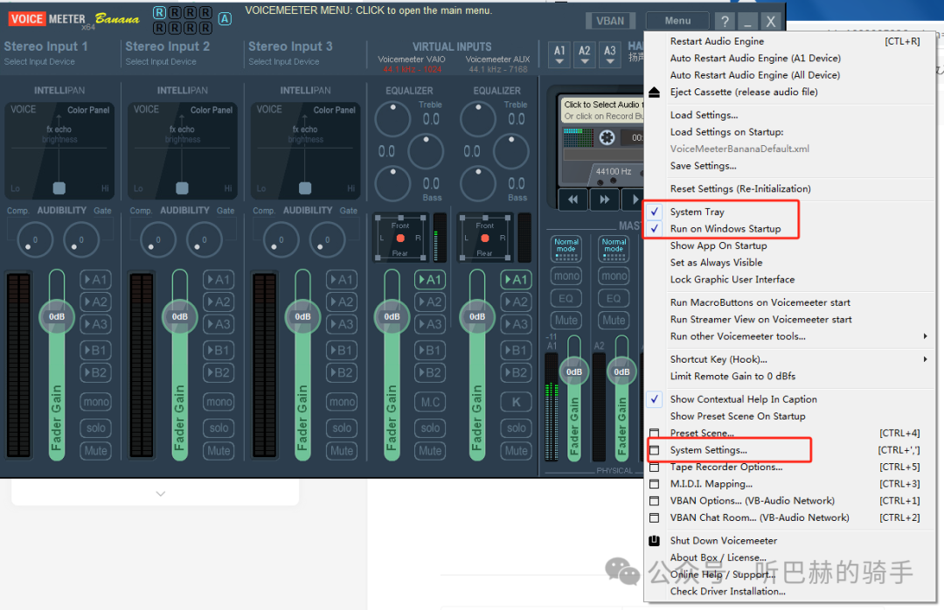Toggle Normal mode icon on A1 master bus

(566, 246)
